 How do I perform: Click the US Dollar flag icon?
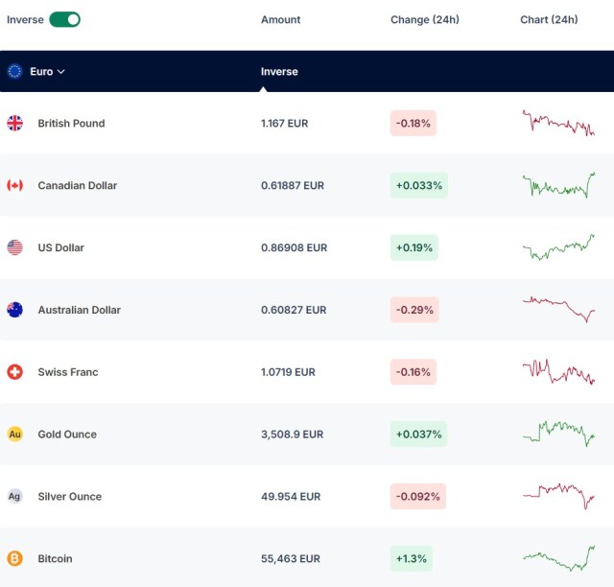[x=15, y=247]
